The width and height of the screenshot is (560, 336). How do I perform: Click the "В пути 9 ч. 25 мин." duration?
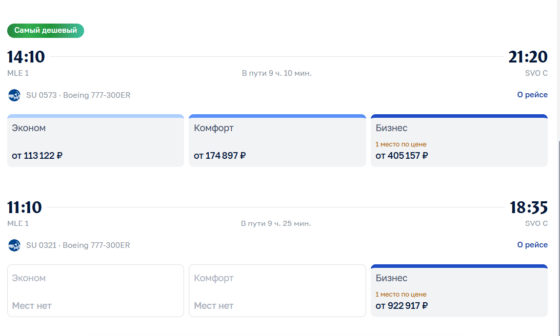pos(276,223)
